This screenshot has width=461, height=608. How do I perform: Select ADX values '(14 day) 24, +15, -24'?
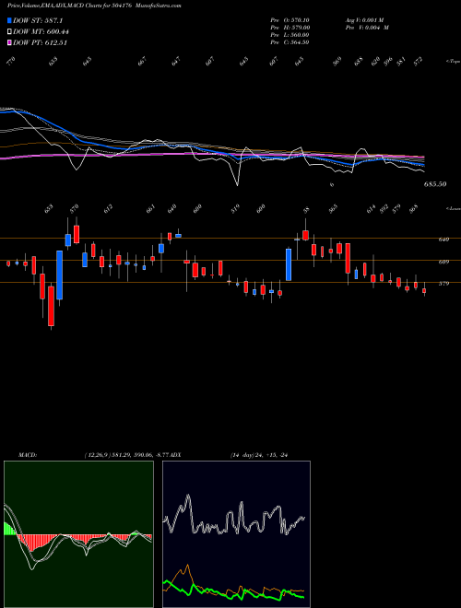pos(261,454)
